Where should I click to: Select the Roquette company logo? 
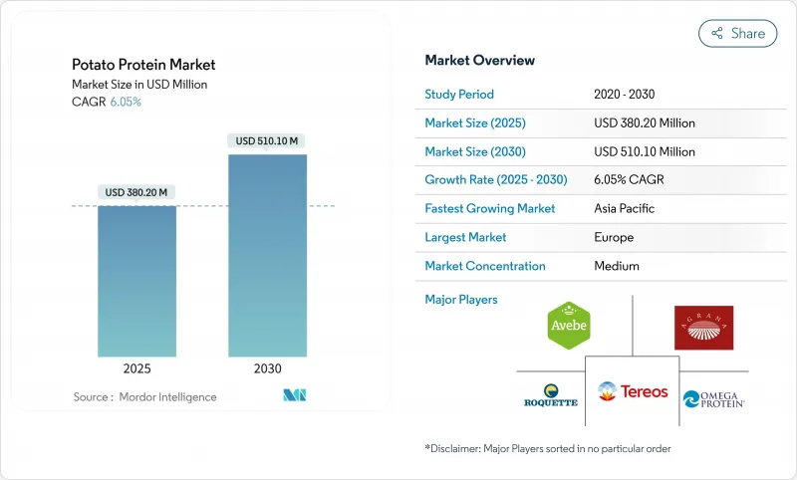click(550, 395)
